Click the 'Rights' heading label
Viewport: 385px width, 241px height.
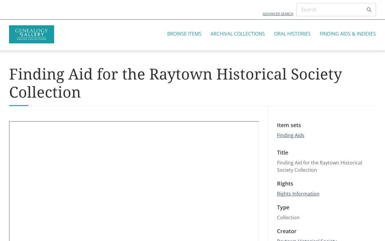pos(285,183)
